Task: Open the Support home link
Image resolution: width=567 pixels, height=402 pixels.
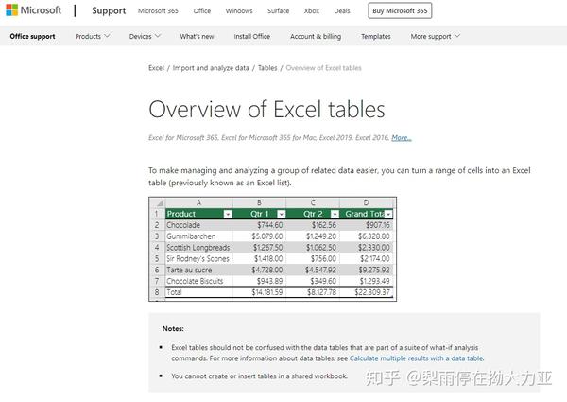Action: [109, 10]
